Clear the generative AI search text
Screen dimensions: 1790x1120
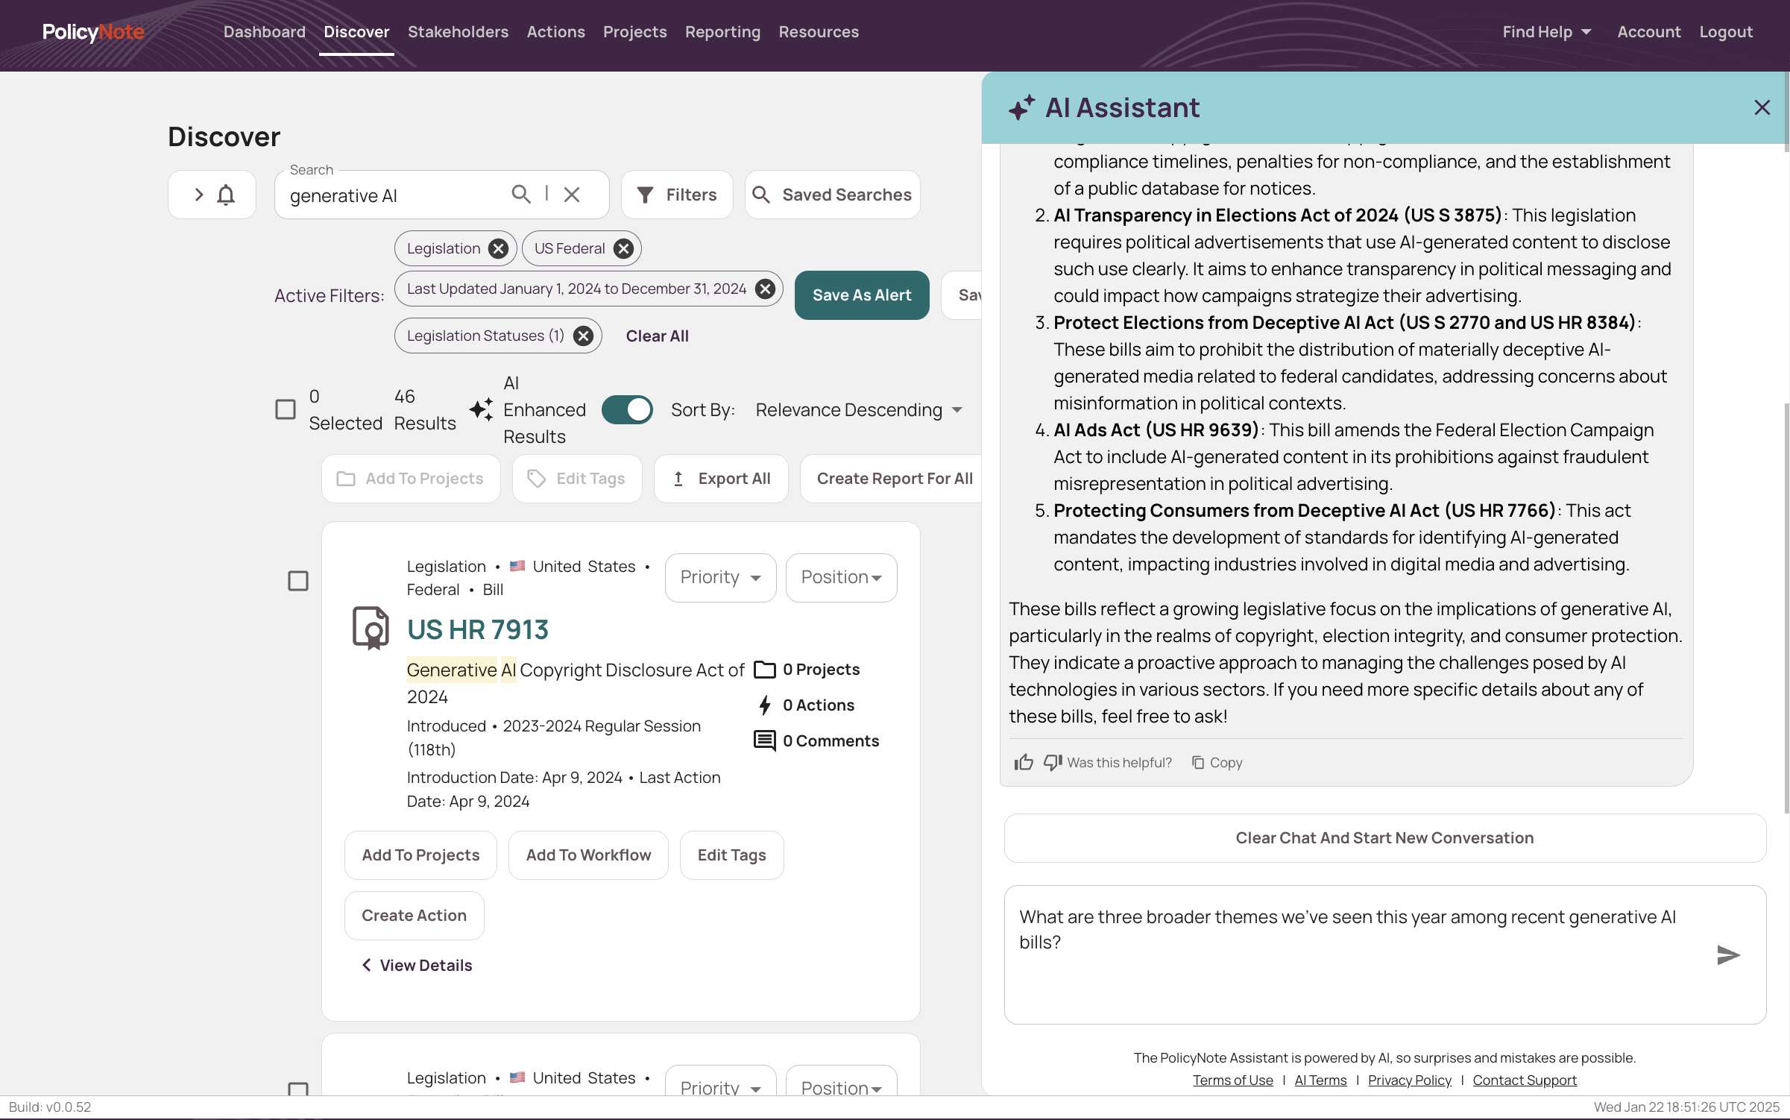coord(572,195)
